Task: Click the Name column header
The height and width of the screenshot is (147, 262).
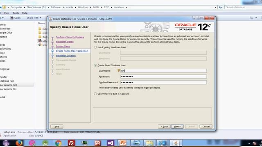Action: 41,23
